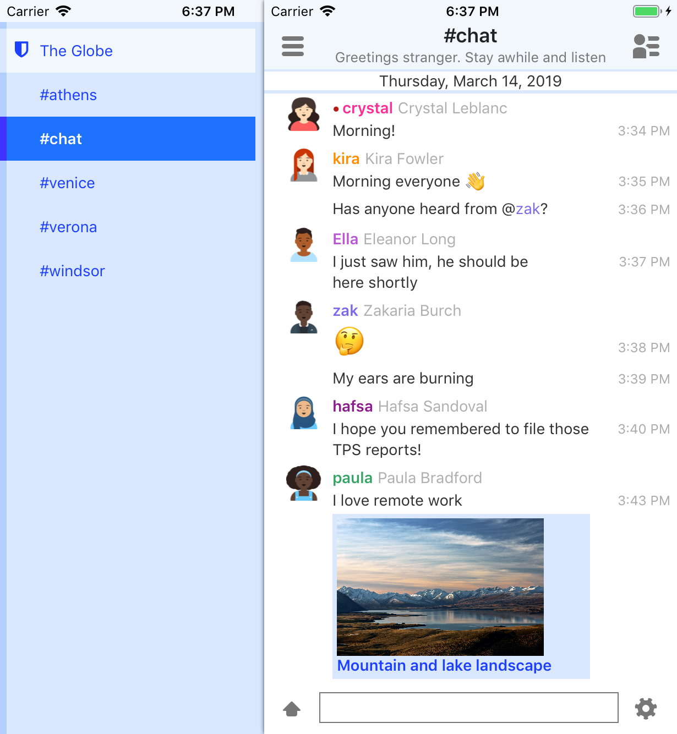Click the Zakaria Burch real name
This screenshot has width=677, height=734.
click(x=412, y=311)
